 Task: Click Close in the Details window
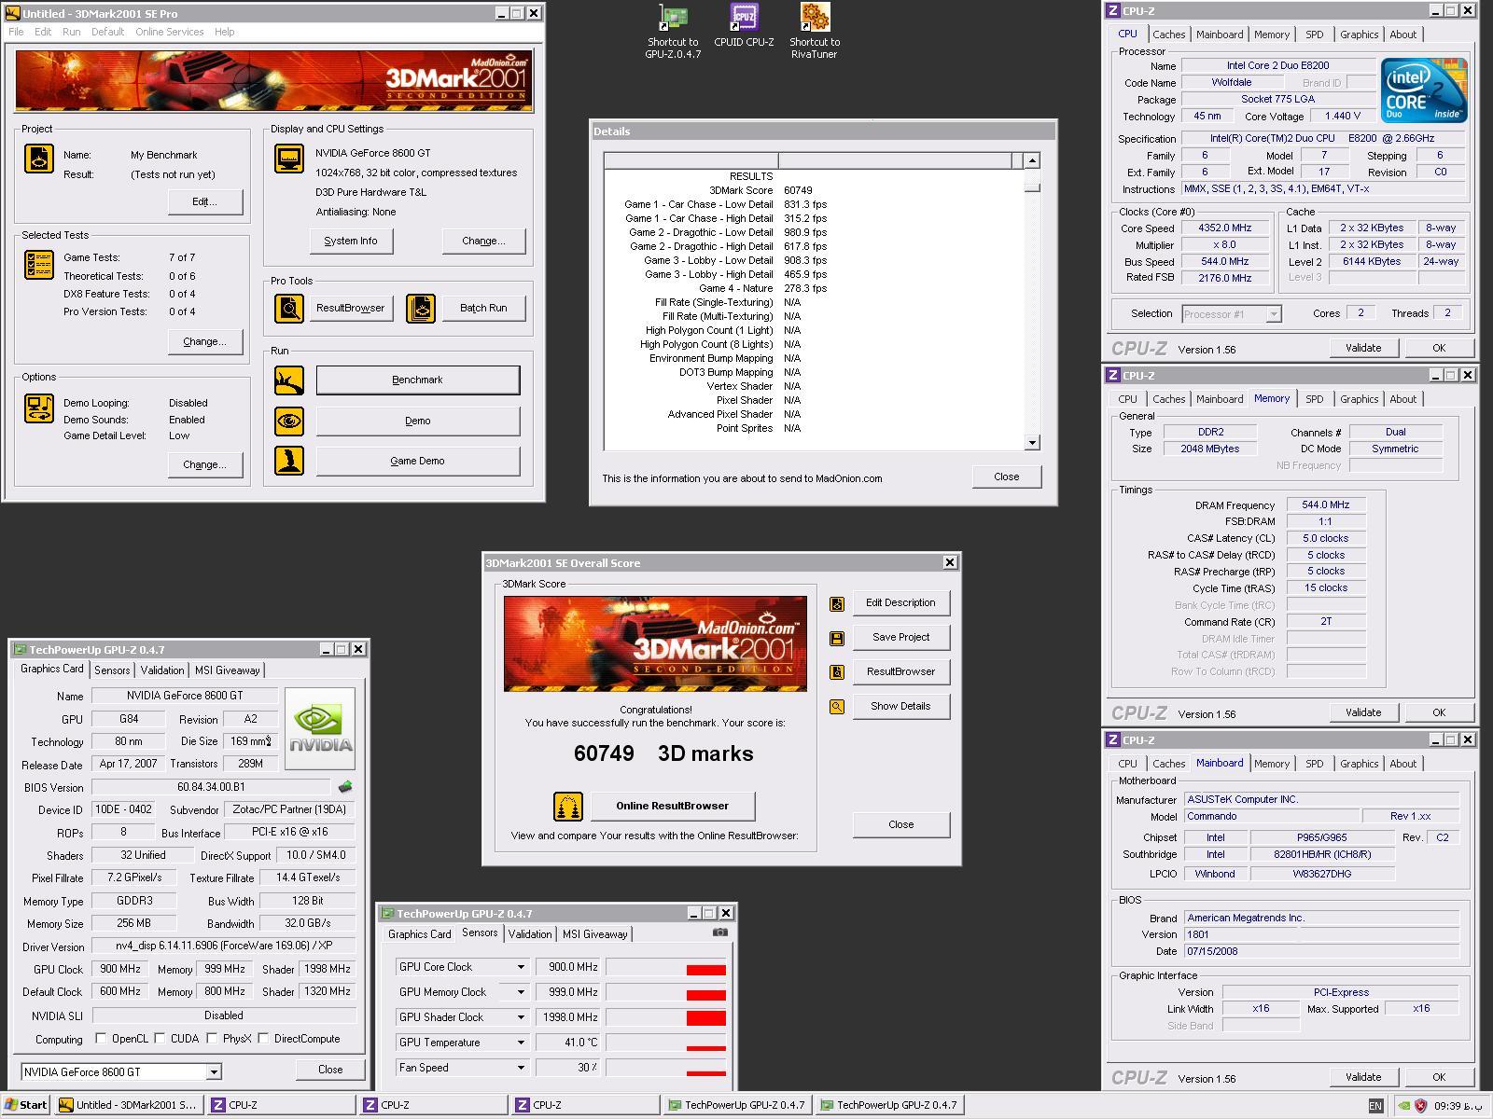(x=1007, y=477)
